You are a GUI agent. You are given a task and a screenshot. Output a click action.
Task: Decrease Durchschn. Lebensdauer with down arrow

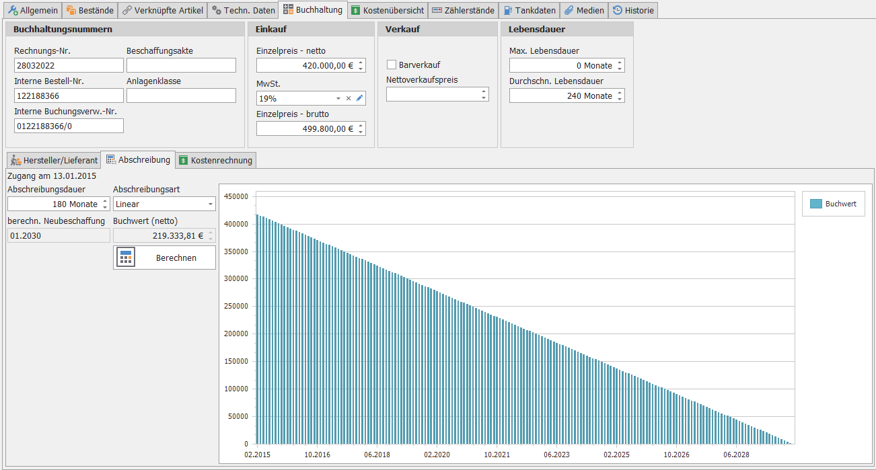620,99
